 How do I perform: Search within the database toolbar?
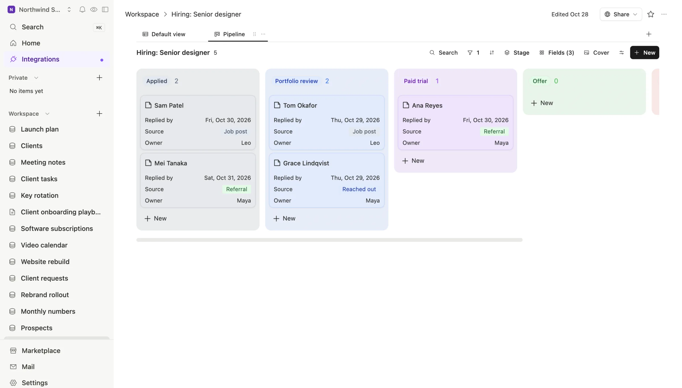(x=443, y=53)
